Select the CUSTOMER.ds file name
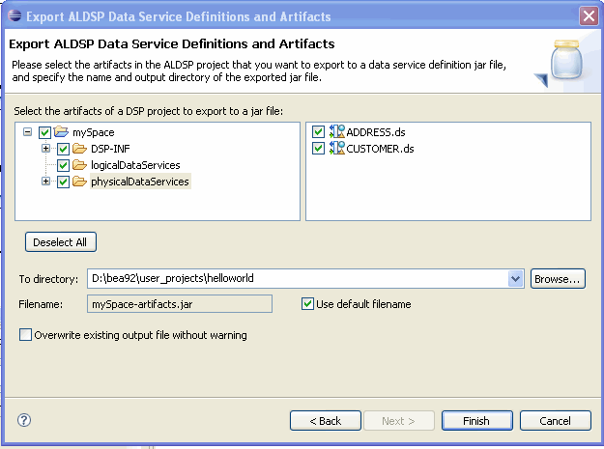604x449 pixels. [x=380, y=149]
